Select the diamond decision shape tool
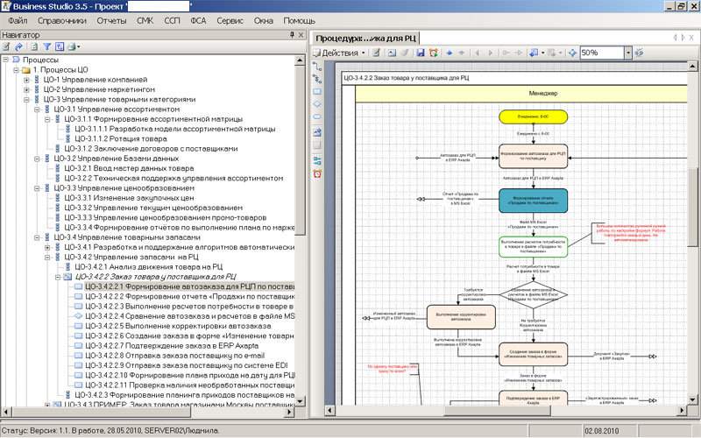Image resolution: width=701 pixels, height=438 pixels. pos(317,103)
